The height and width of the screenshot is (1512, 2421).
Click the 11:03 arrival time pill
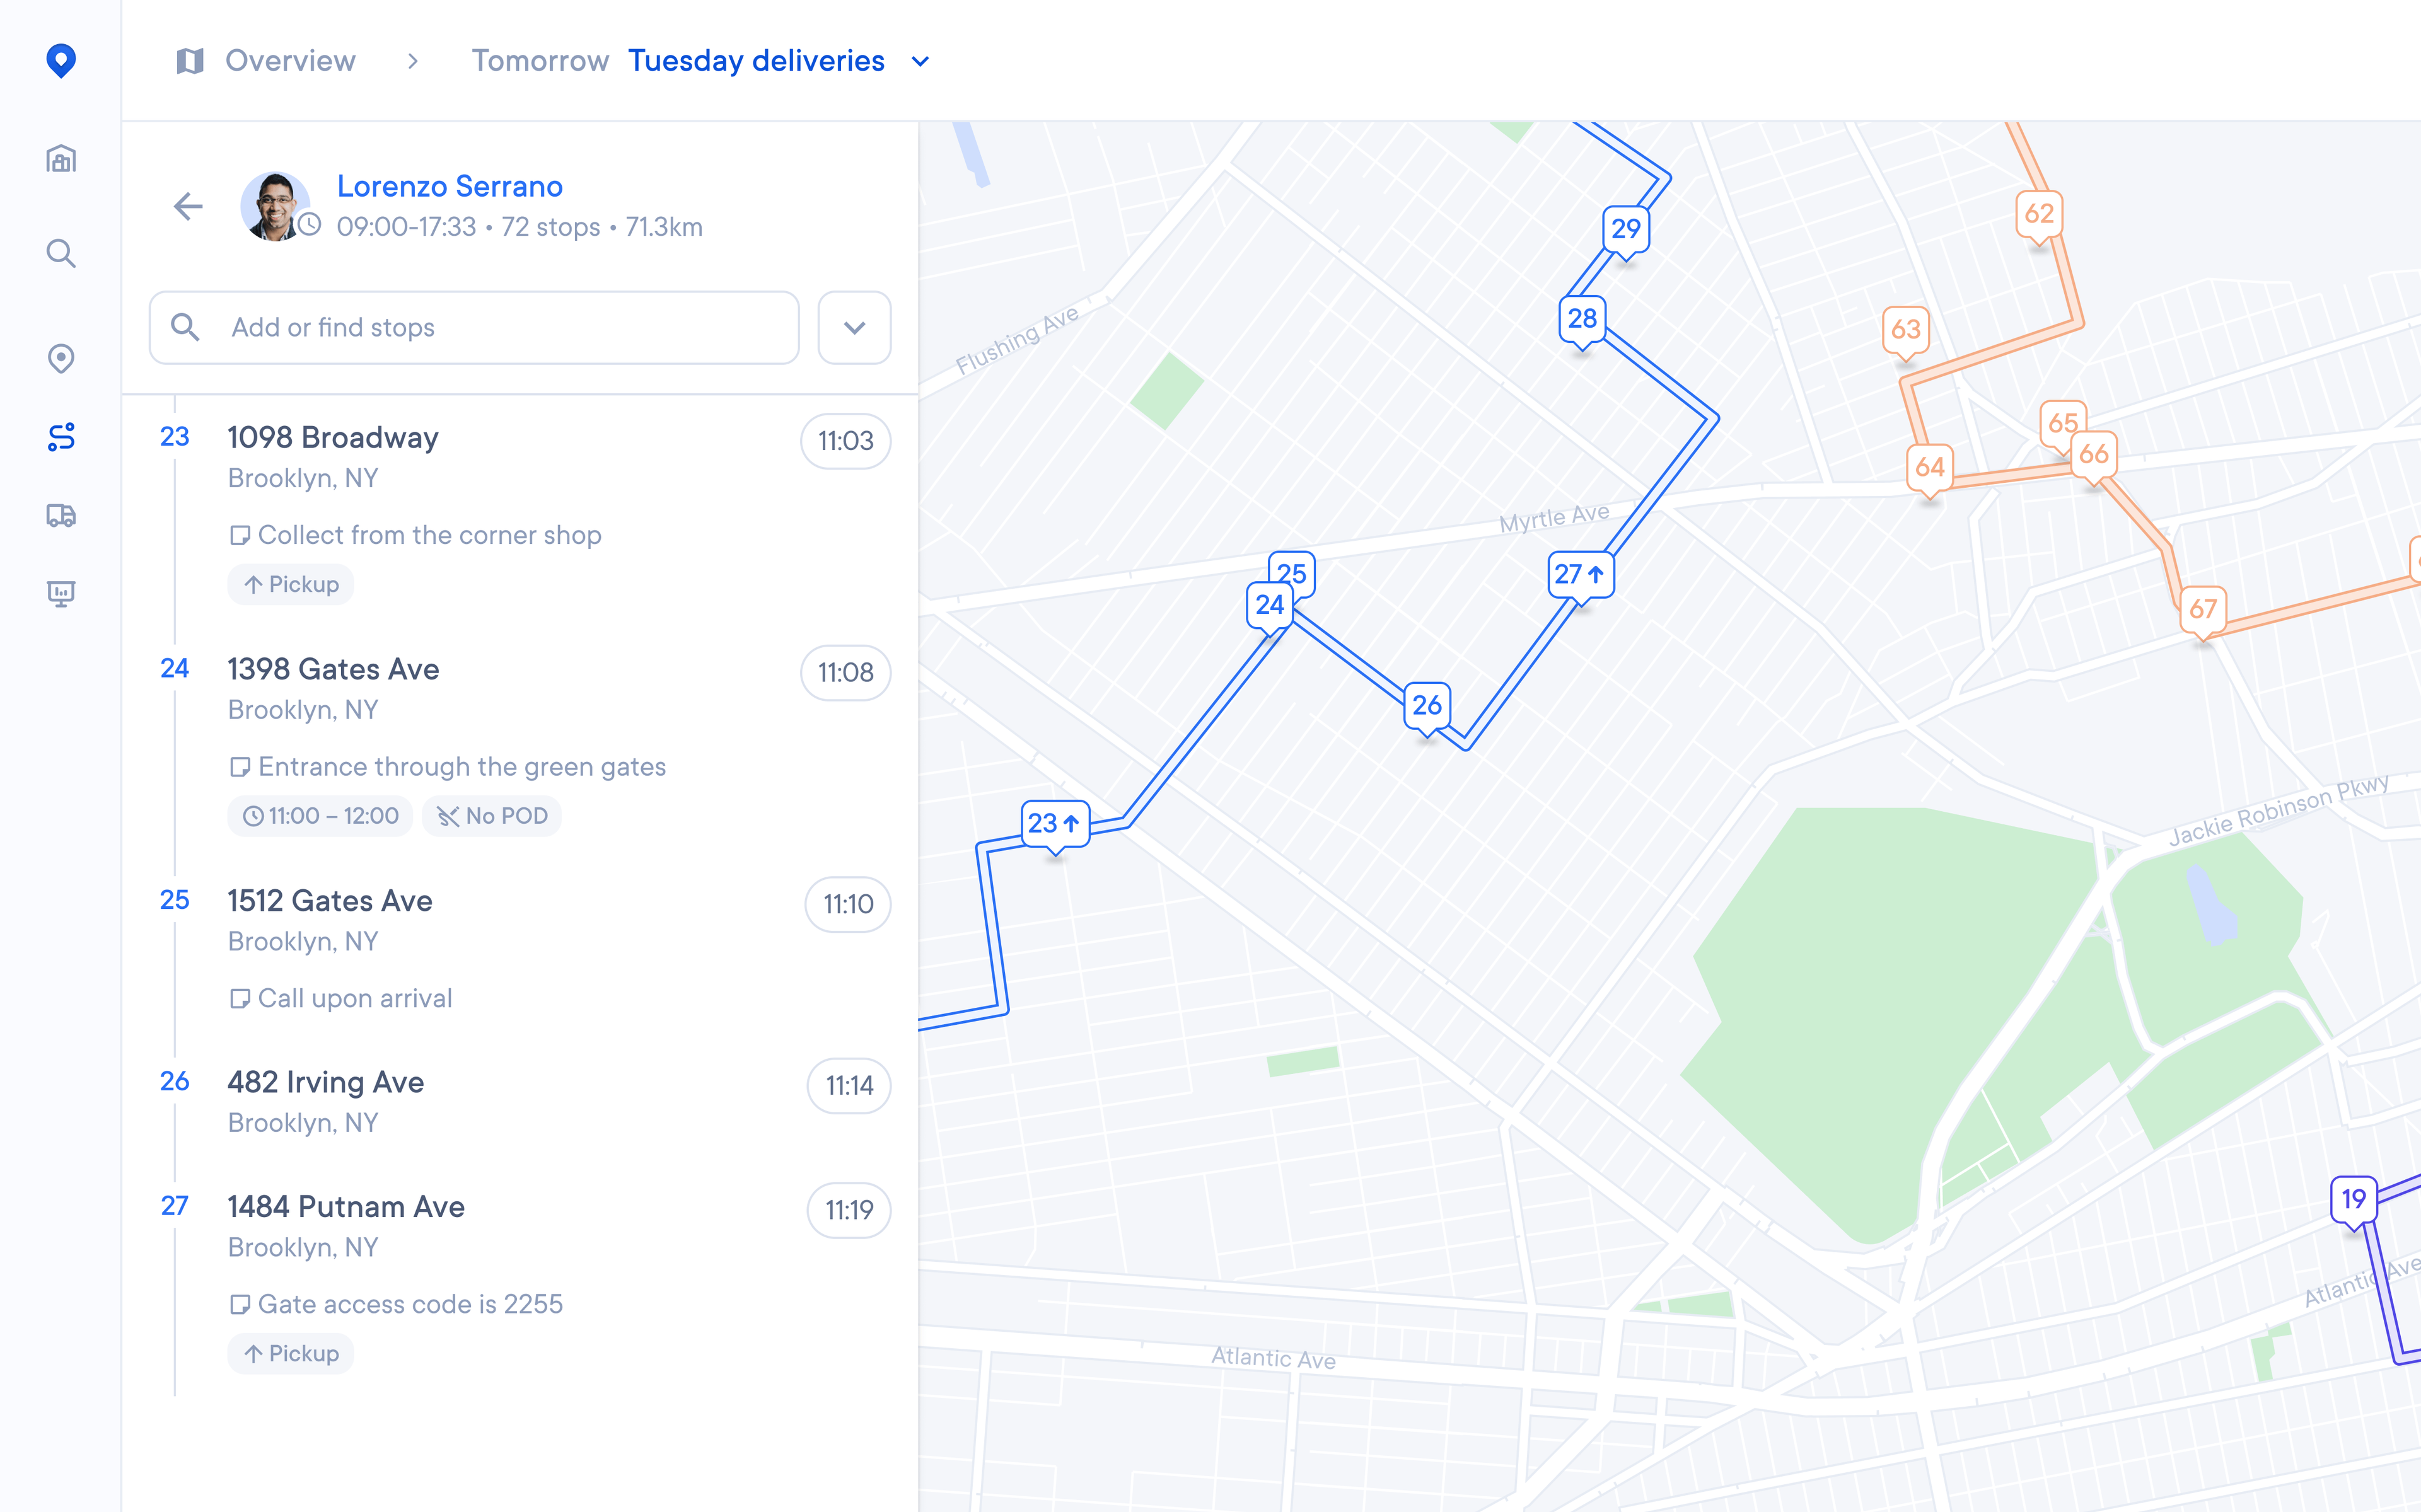[845, 441]
